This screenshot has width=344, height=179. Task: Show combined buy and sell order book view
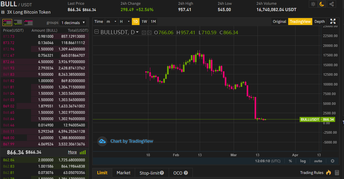[x=7, y=22]
